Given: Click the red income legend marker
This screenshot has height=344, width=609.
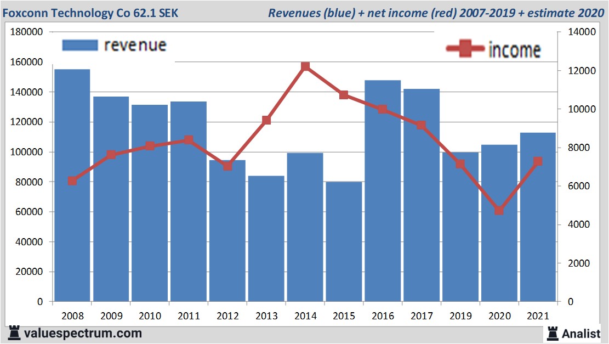Looking at the screenshot, I should 465,49.
